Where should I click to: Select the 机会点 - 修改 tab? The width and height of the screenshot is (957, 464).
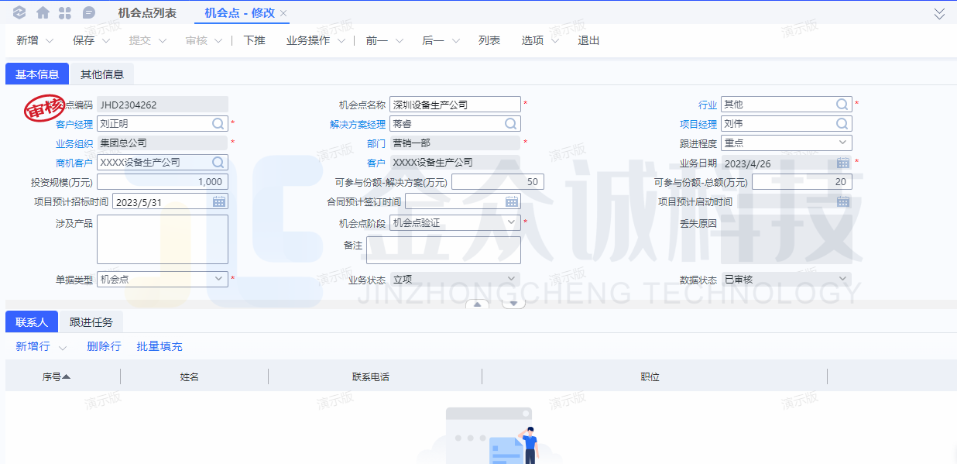239,13
